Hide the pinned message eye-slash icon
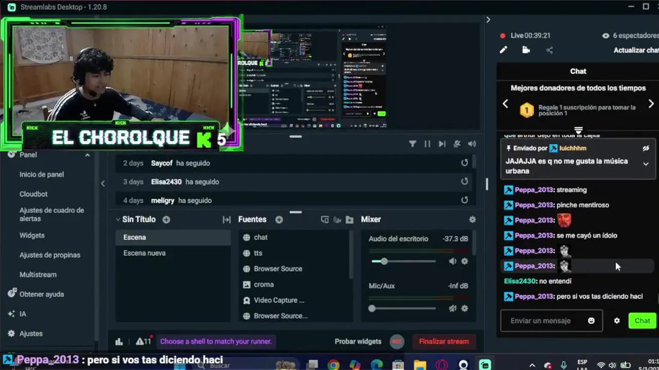This screenshot has width=659, height=370. 646,148
